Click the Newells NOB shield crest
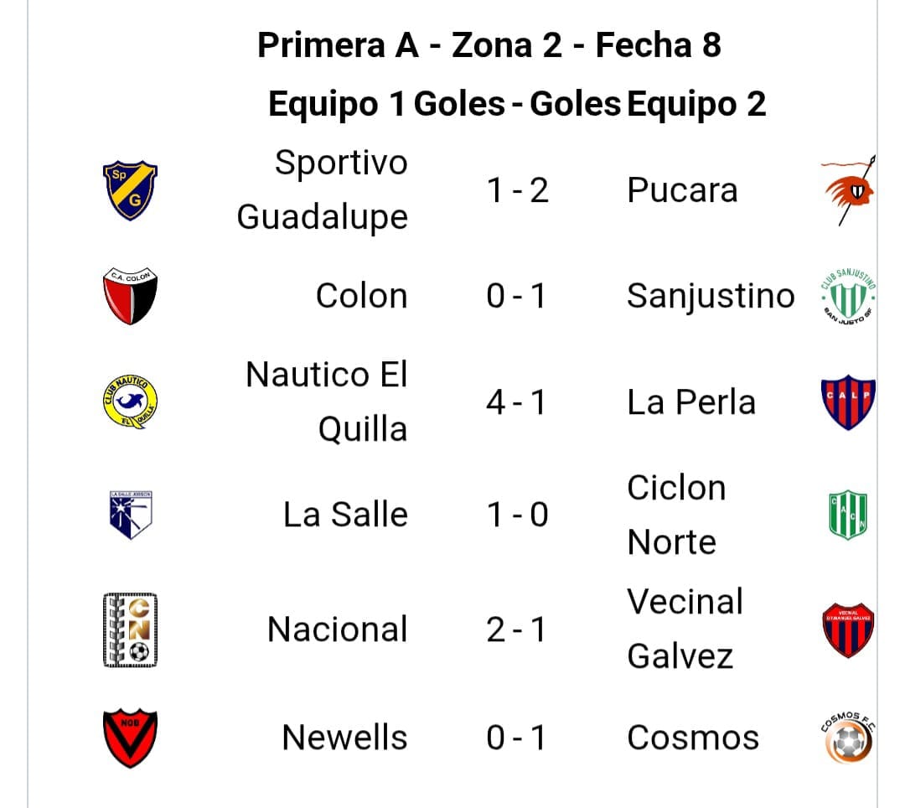Image resolution: width=905 pixels, height=808 pixels. click(x=130, y=738)
